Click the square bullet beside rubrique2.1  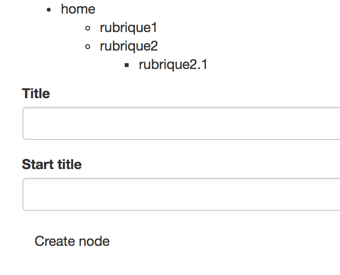127,65
